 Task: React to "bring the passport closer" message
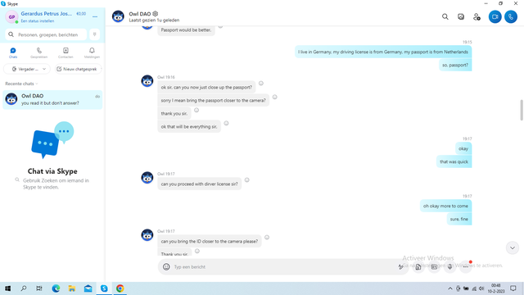pyautogui.click(x=275, y=97)
